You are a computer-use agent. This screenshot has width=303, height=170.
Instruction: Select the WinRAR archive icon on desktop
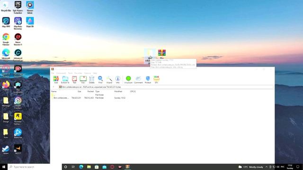162,54
